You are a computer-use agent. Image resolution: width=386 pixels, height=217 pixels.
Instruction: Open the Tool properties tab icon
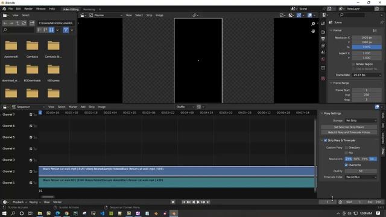[x=323, y=24]
